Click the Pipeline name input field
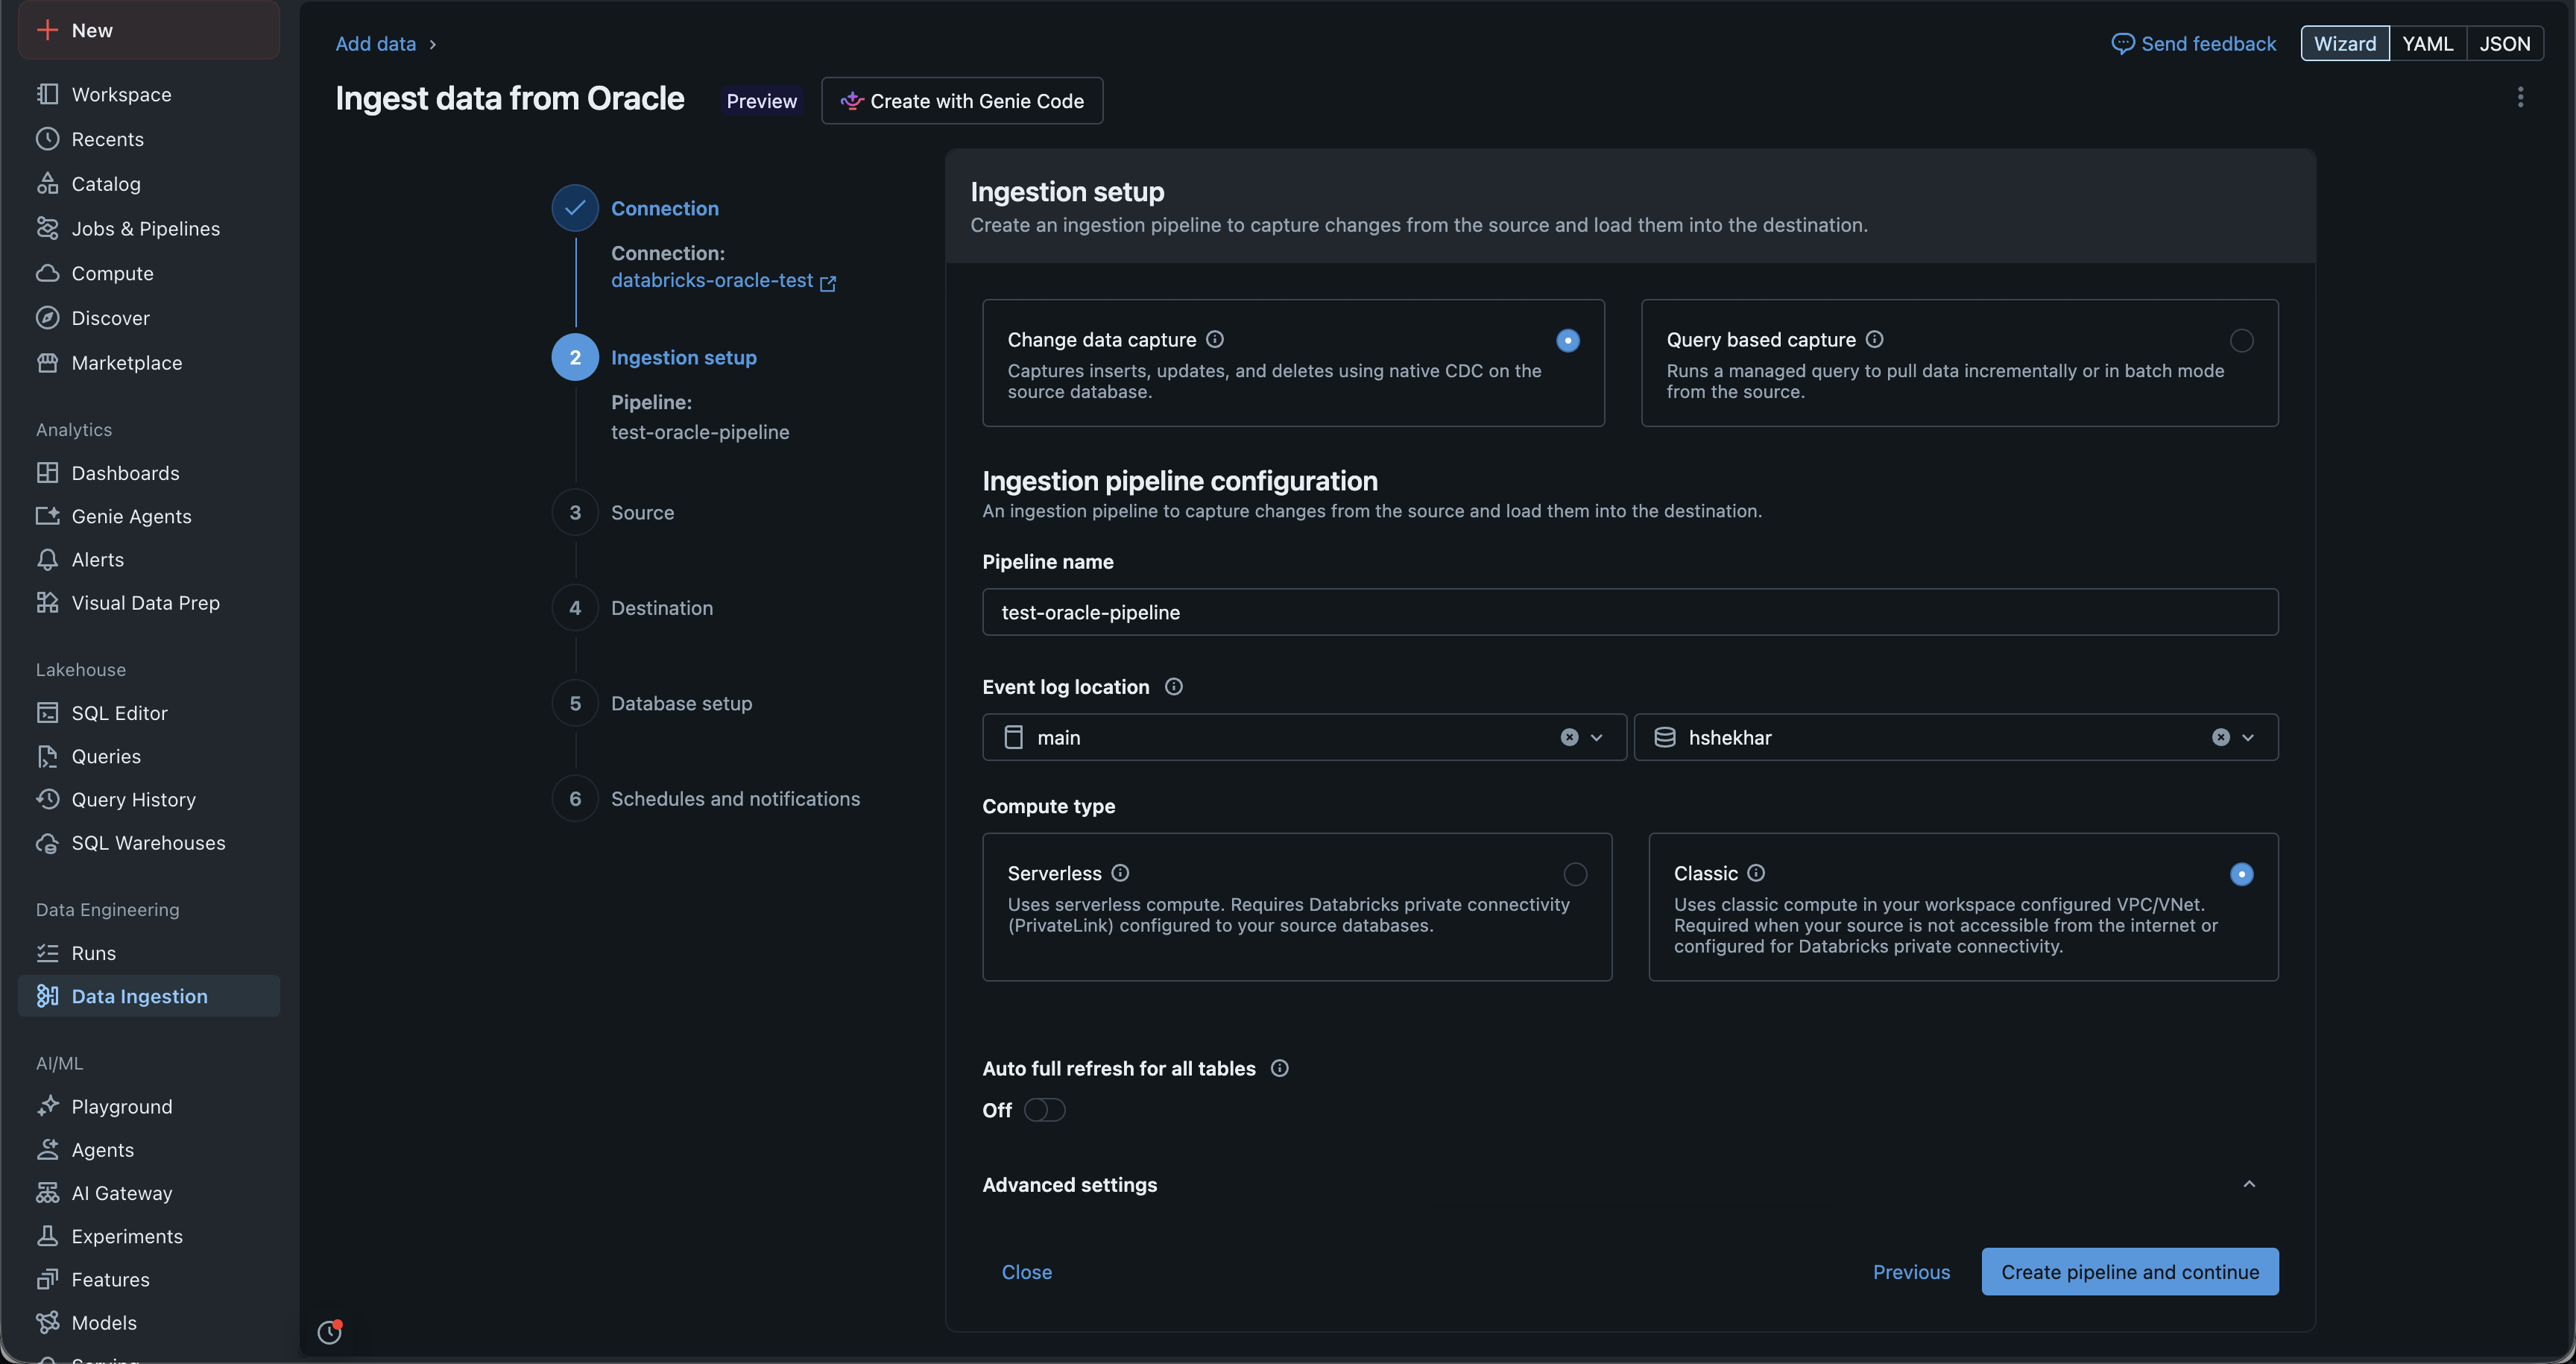This screenshot has height=1364, width=2576. pyautogui.click(x=1630, y=611)
